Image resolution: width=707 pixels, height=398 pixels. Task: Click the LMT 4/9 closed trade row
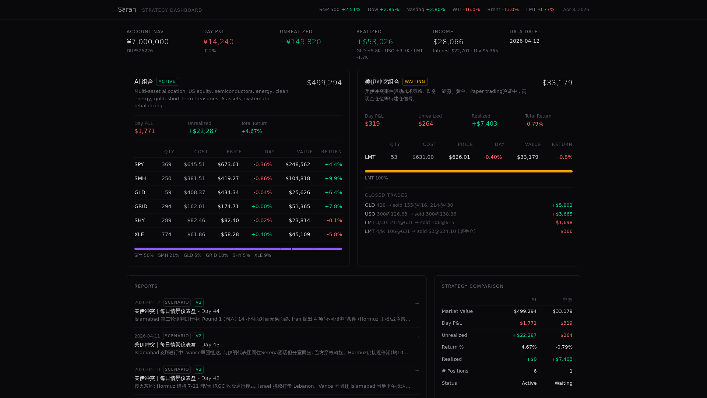click(469, 231)
